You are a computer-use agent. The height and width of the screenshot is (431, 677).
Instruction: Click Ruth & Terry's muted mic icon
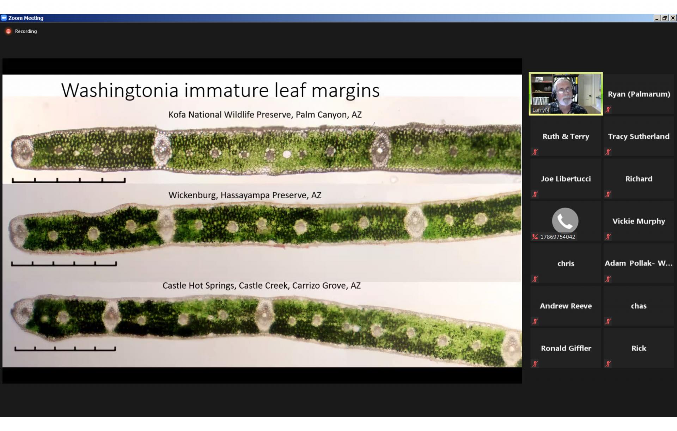click(x=535, y=152)
